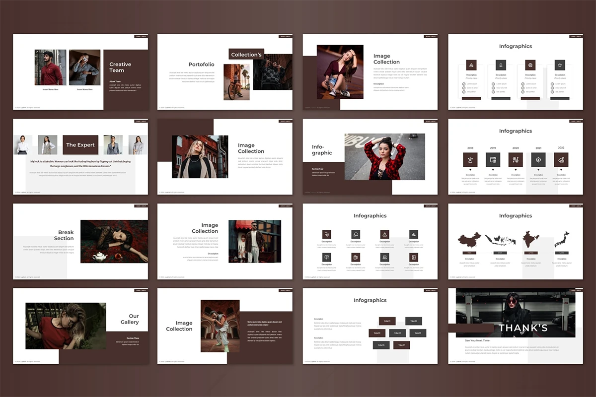Open the Creative Team slide thumbnail
Image resolution: width=596 pixels, height=397 pixels.
point(80,72)
